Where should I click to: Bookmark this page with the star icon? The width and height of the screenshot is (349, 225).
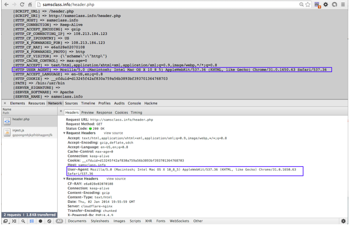(x=308, y=4)
